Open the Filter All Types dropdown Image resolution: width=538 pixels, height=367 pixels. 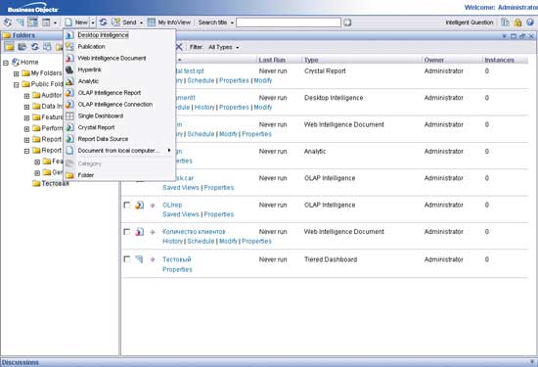pyautogui.click(x=223, y=47)
